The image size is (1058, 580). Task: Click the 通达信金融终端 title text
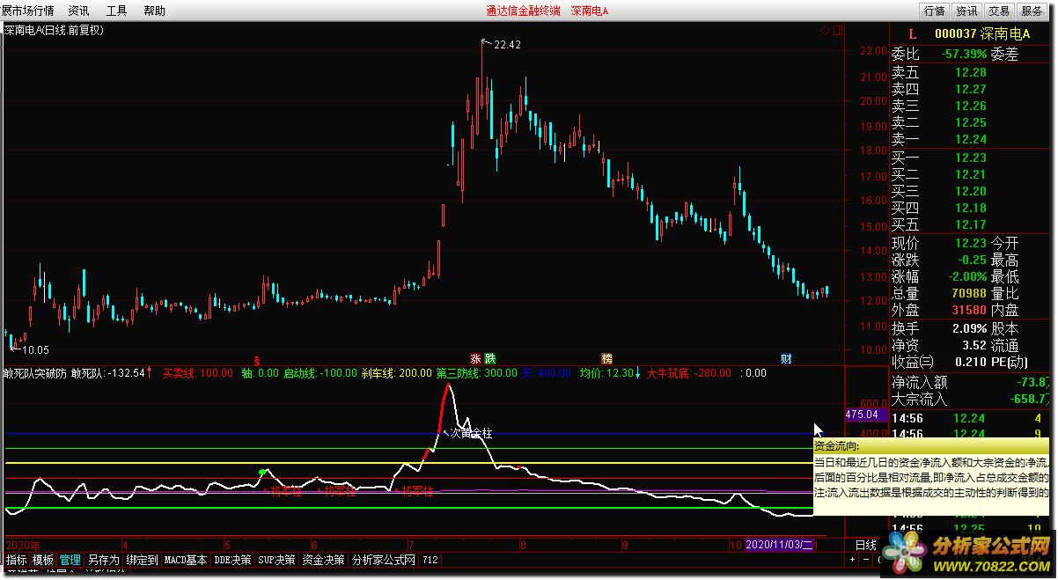(523, 11)
